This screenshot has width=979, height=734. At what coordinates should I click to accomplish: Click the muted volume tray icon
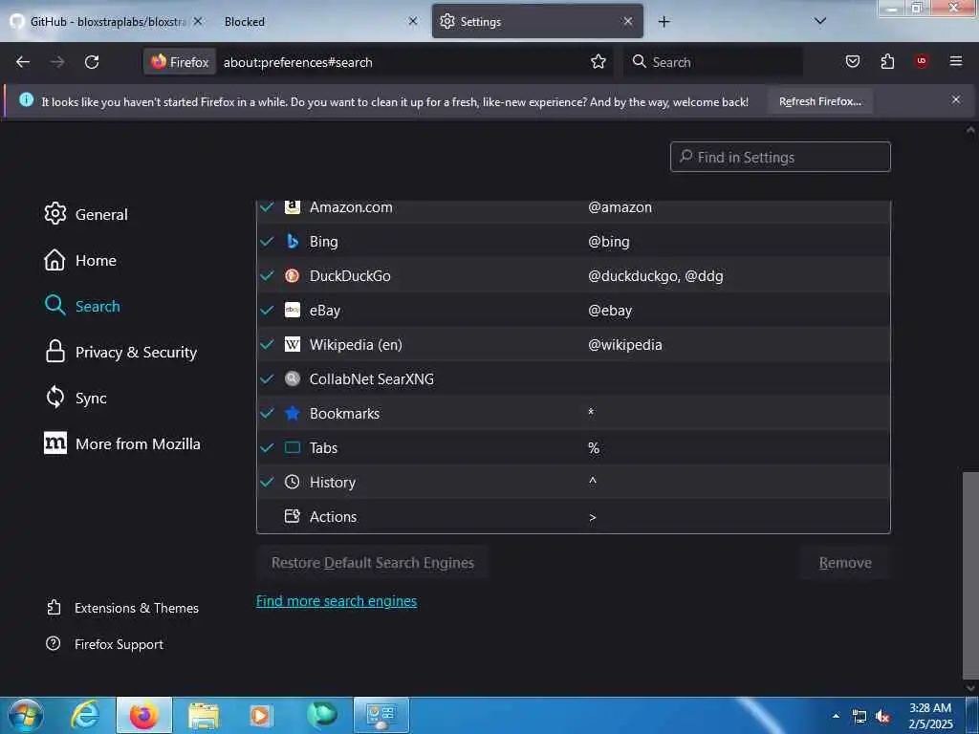(x=882, y=717)
